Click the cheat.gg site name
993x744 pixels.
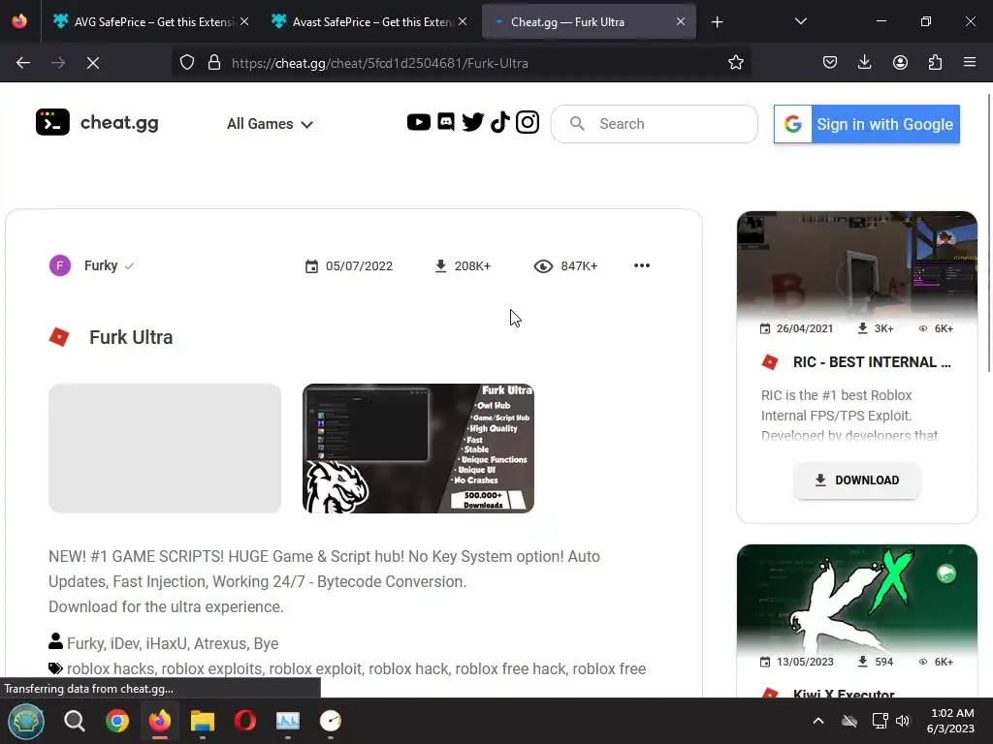point(119,123)
